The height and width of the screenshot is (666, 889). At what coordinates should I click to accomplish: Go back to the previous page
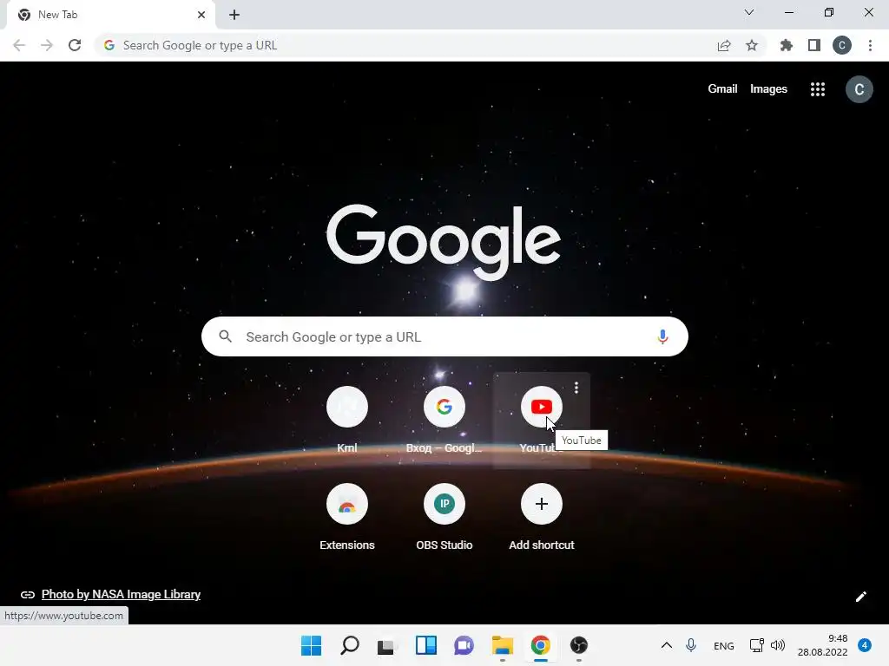[19, 45]
